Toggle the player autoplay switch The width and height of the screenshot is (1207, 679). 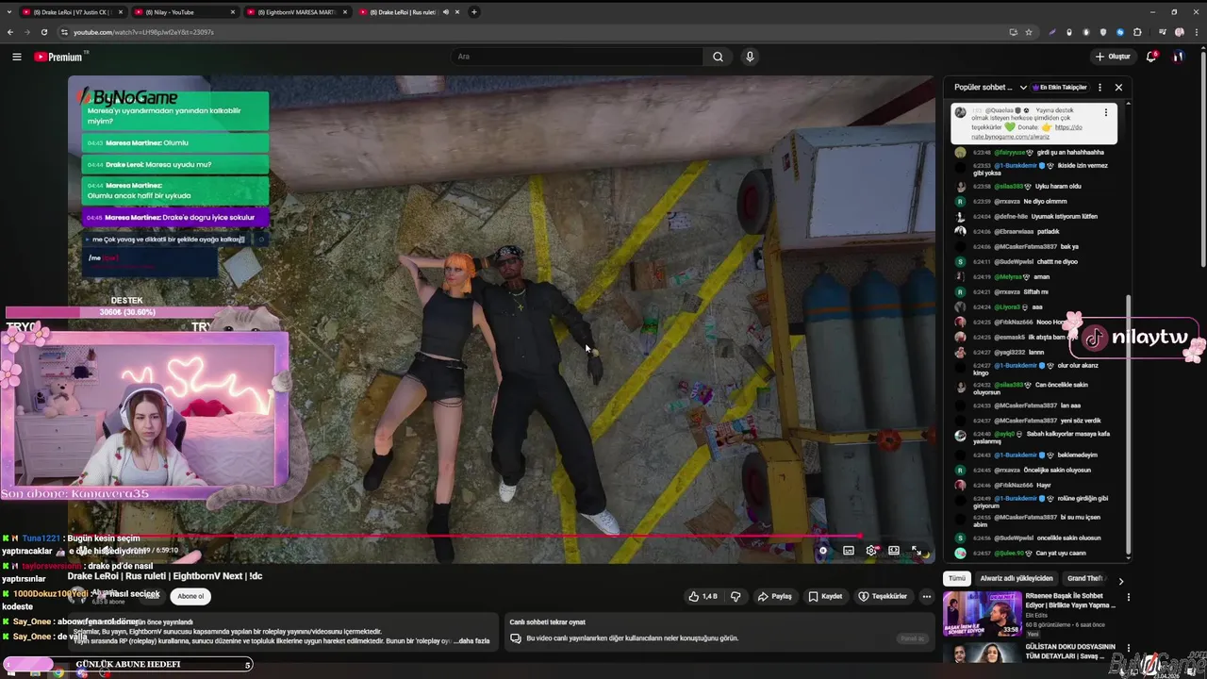(x=823, y=551)
